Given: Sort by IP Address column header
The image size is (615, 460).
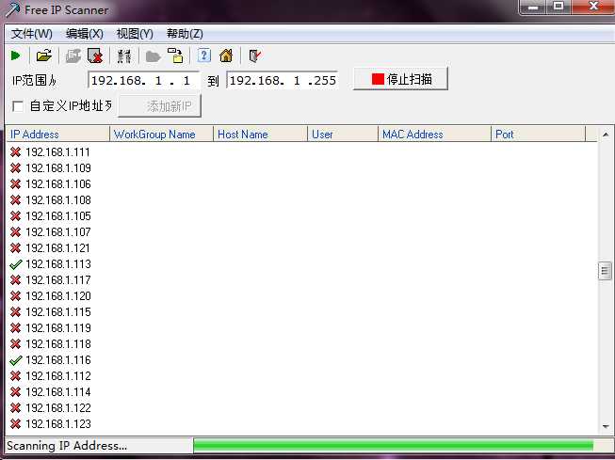Looking at the screenshot, I should coord(58,134).
